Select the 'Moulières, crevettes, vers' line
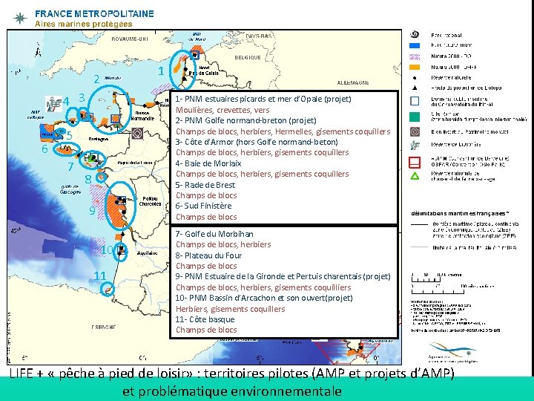534x401 pixels. click(x=222, y=110)
